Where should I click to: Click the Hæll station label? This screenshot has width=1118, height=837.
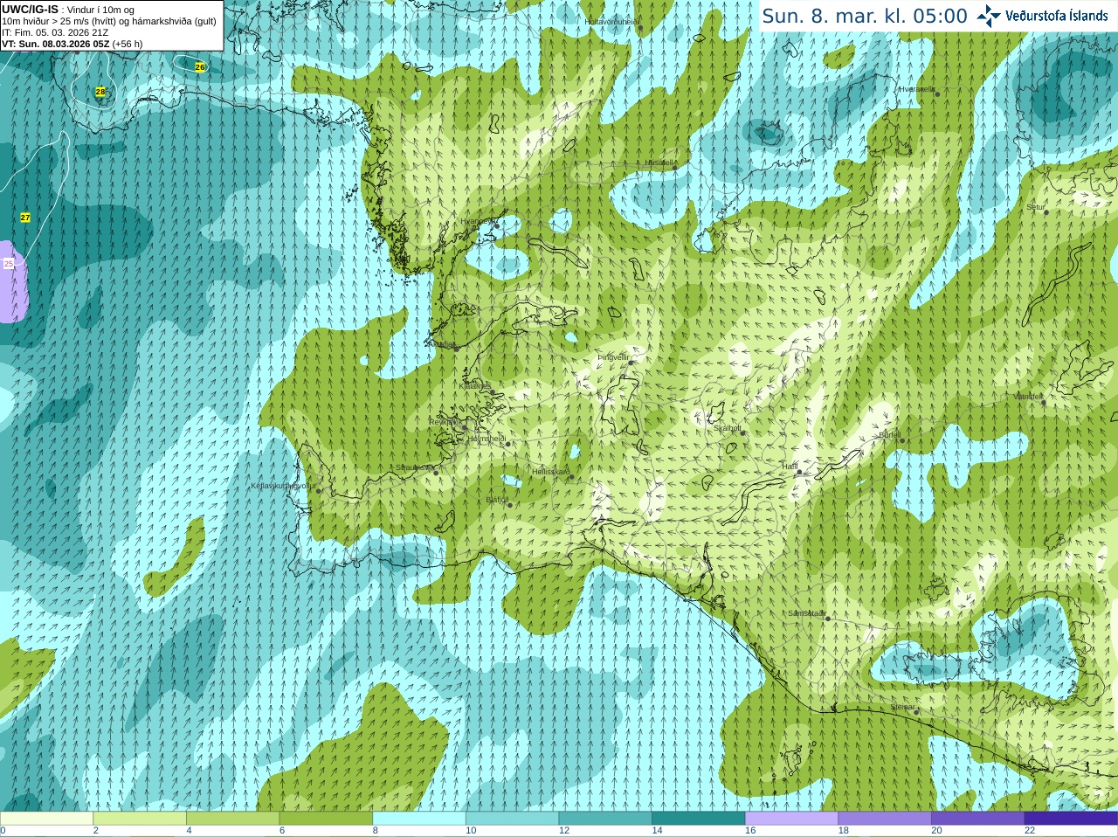(x=790, y=467)
